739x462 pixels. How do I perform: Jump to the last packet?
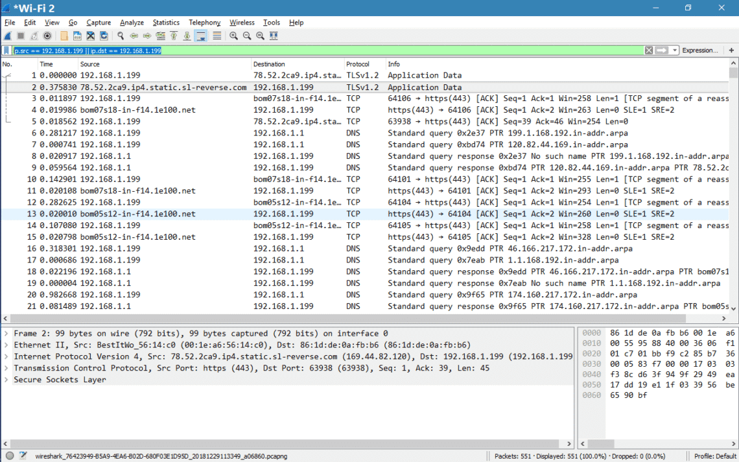point(187,36)
